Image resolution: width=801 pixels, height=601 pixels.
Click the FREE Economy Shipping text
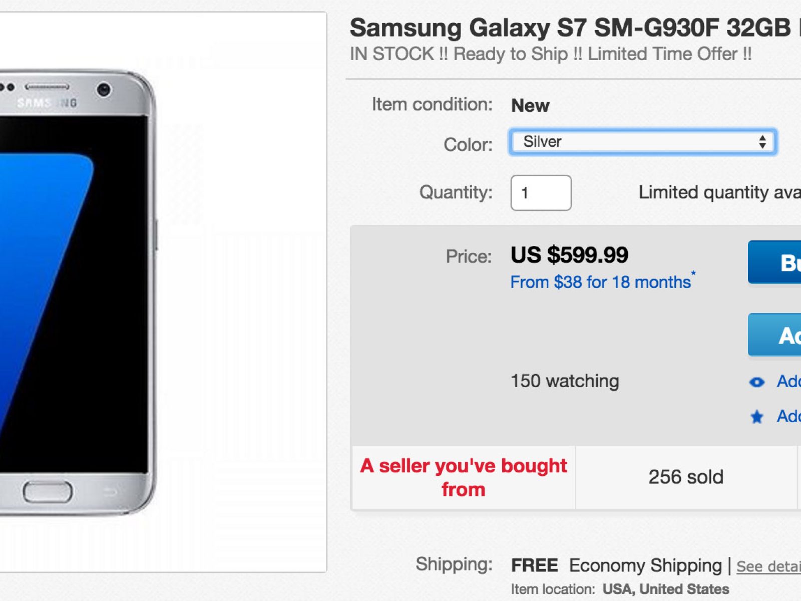click(616, 565)
